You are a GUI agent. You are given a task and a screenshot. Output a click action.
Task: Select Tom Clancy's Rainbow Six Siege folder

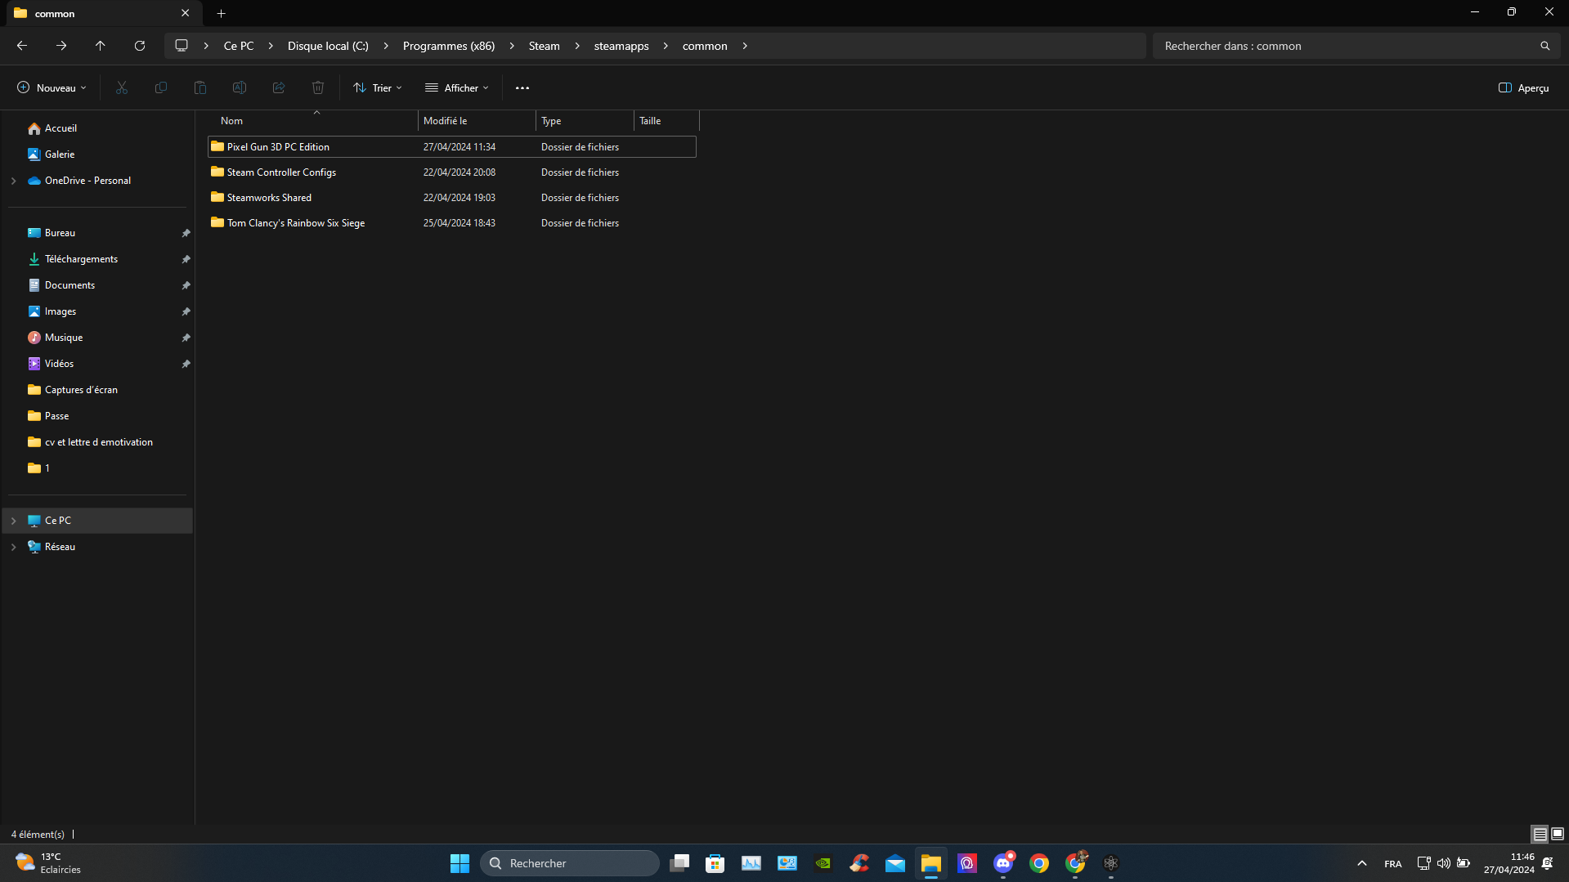coord(452,223)
